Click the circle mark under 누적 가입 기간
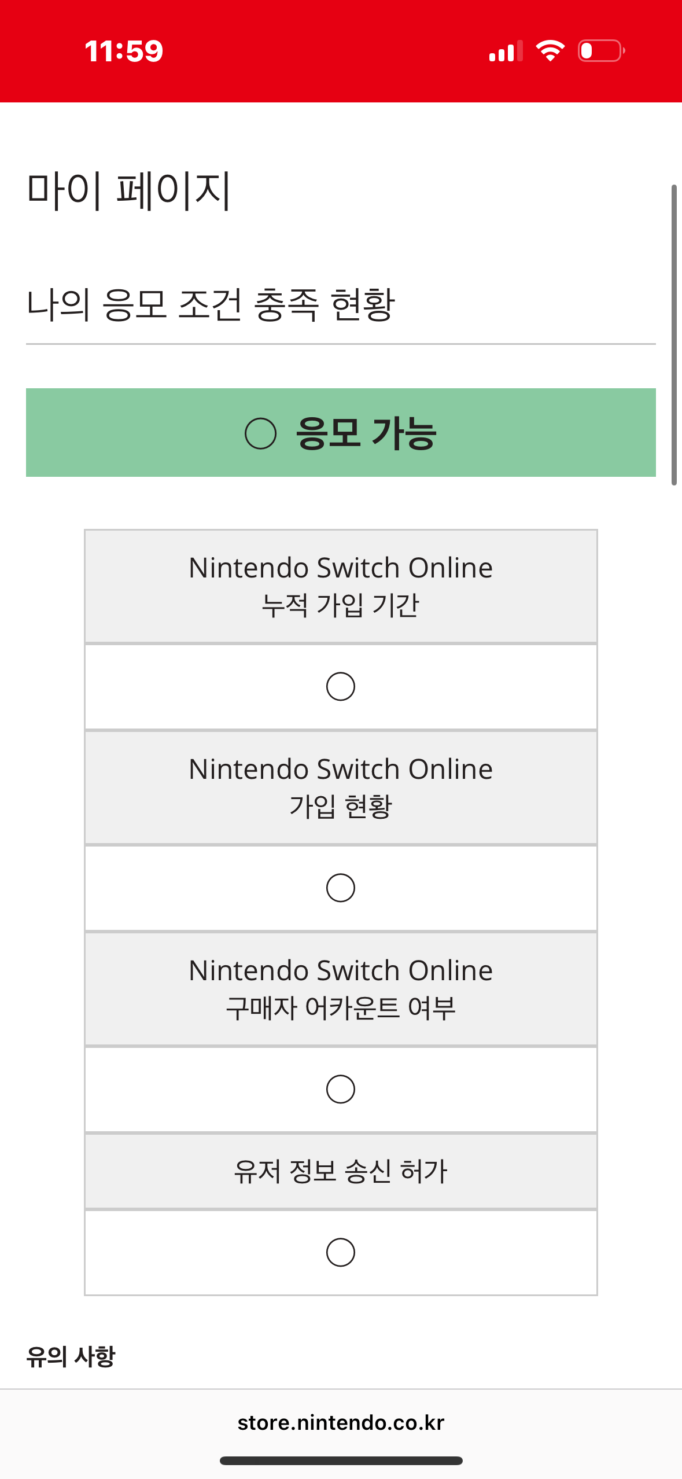Screen dimensions: 682x1479 pos(341,686)
